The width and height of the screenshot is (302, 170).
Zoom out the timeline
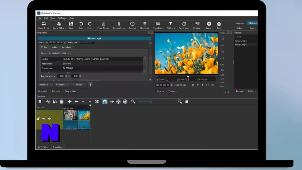[133, 102]
